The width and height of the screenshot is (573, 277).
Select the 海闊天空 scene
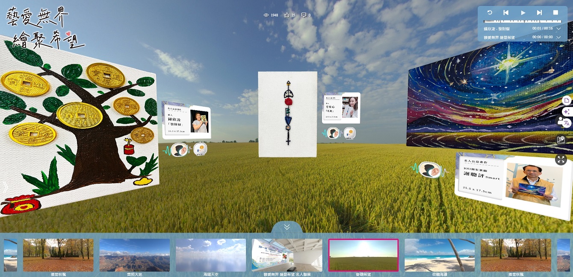click(x=211, y=255)
